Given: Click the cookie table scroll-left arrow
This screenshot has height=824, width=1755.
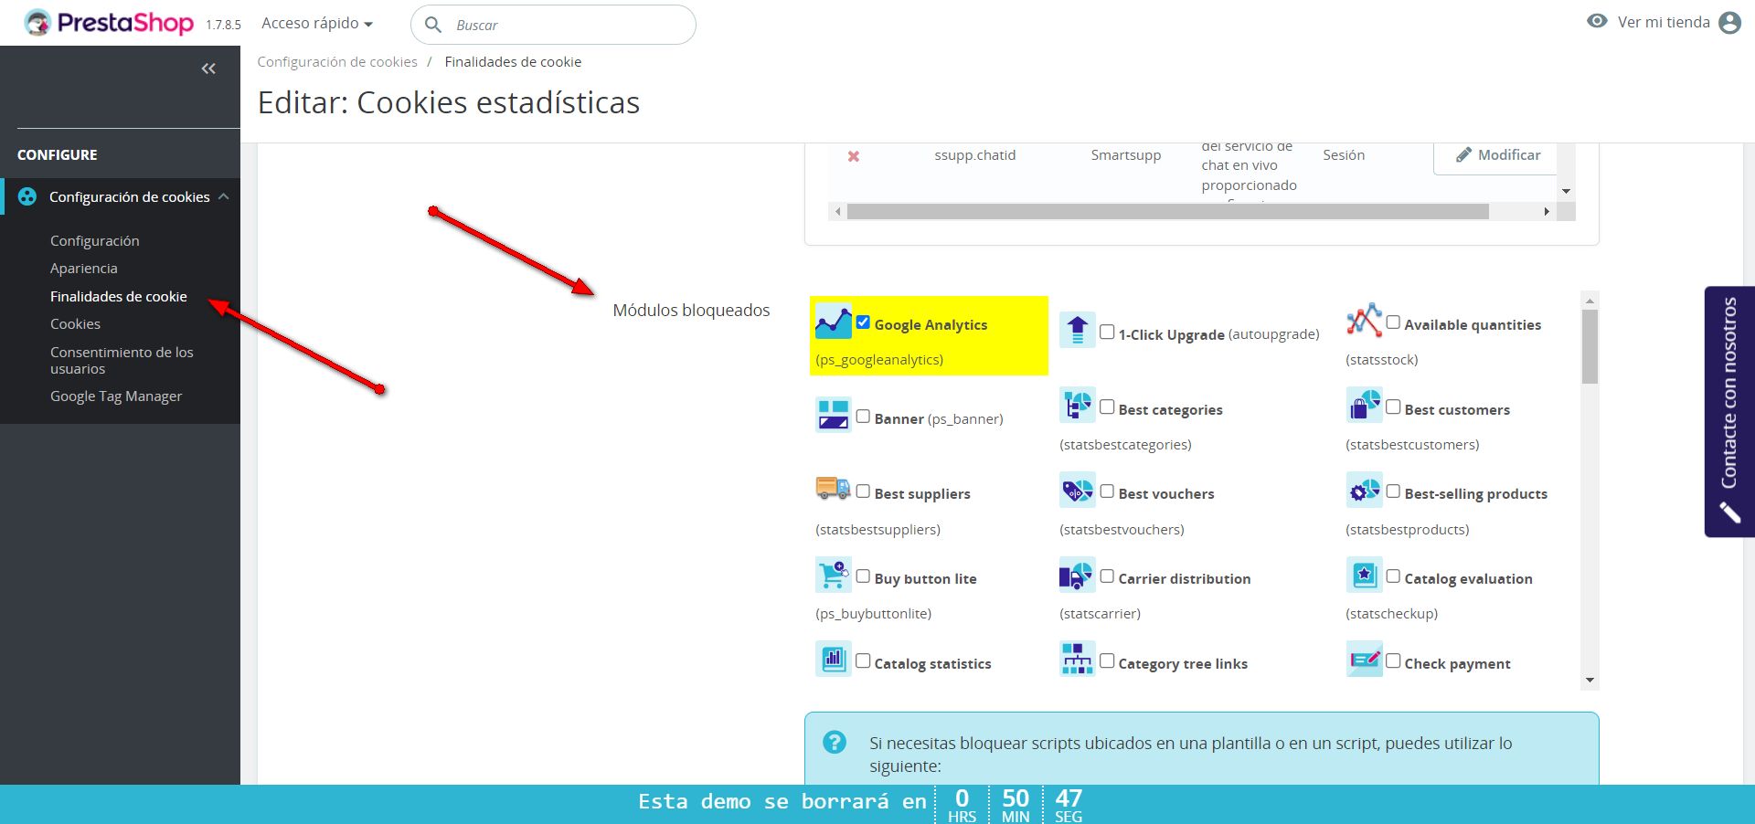Looking at the screenshot, I should click(x=838, y=212).
